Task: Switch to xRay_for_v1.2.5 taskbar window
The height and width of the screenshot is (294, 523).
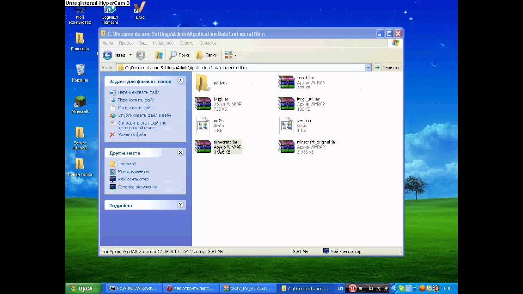Action: [x=248, y=288]
